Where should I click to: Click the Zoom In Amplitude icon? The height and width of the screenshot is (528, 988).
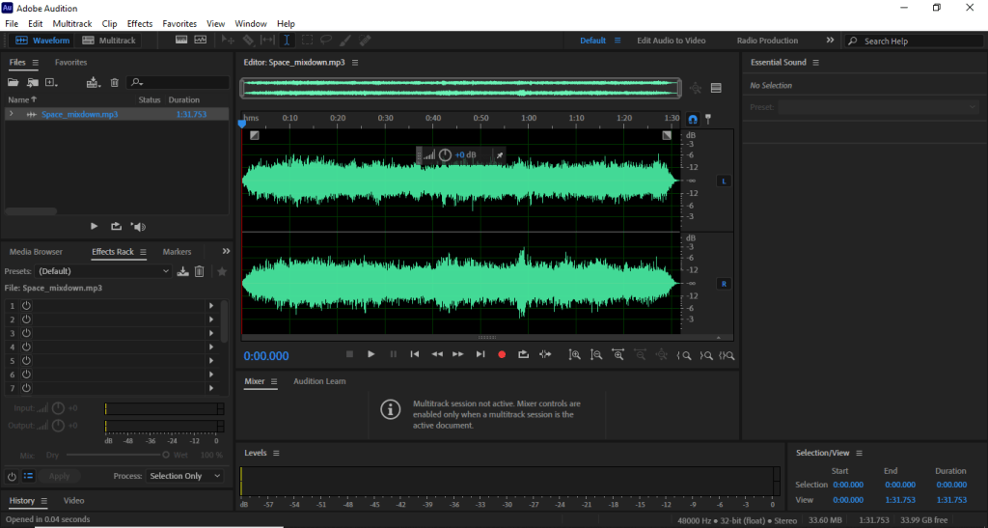point(575,355)
